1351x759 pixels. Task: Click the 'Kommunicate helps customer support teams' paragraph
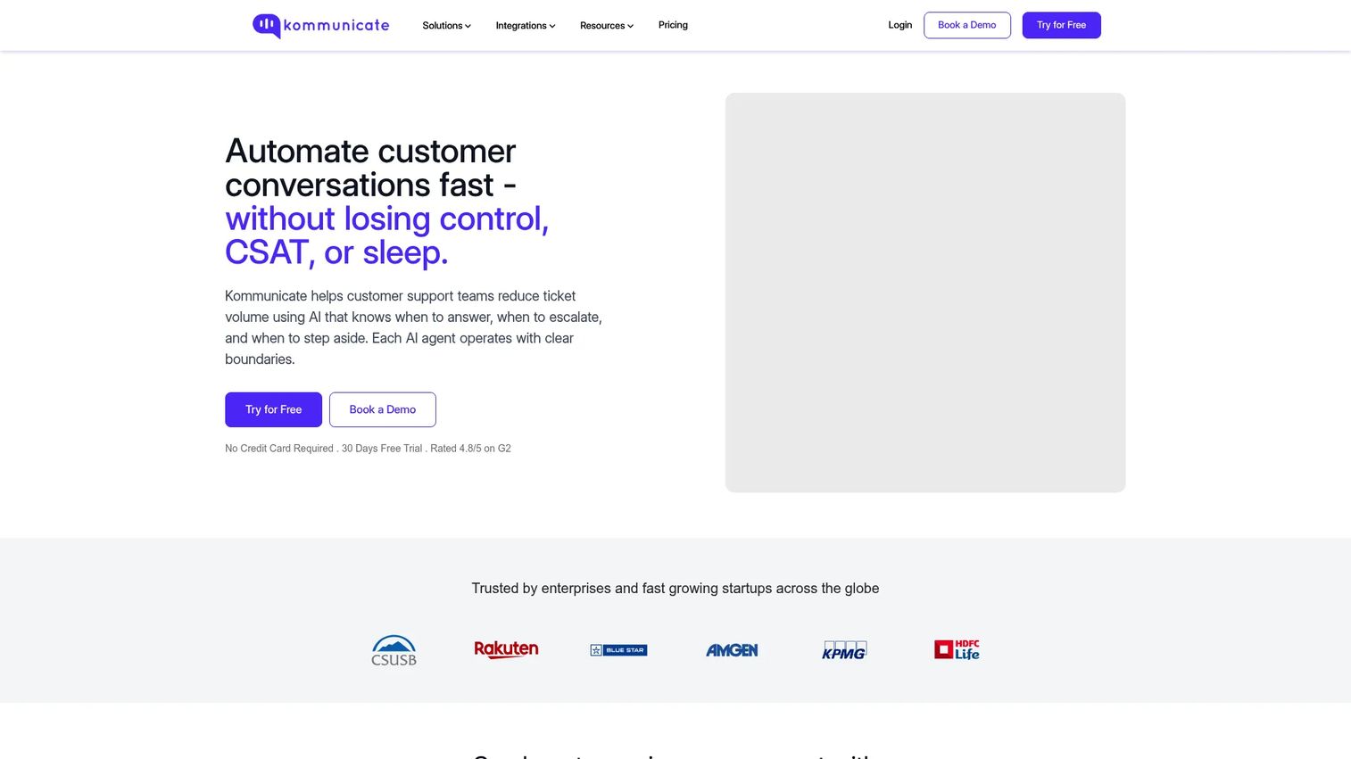click(413, 327)
